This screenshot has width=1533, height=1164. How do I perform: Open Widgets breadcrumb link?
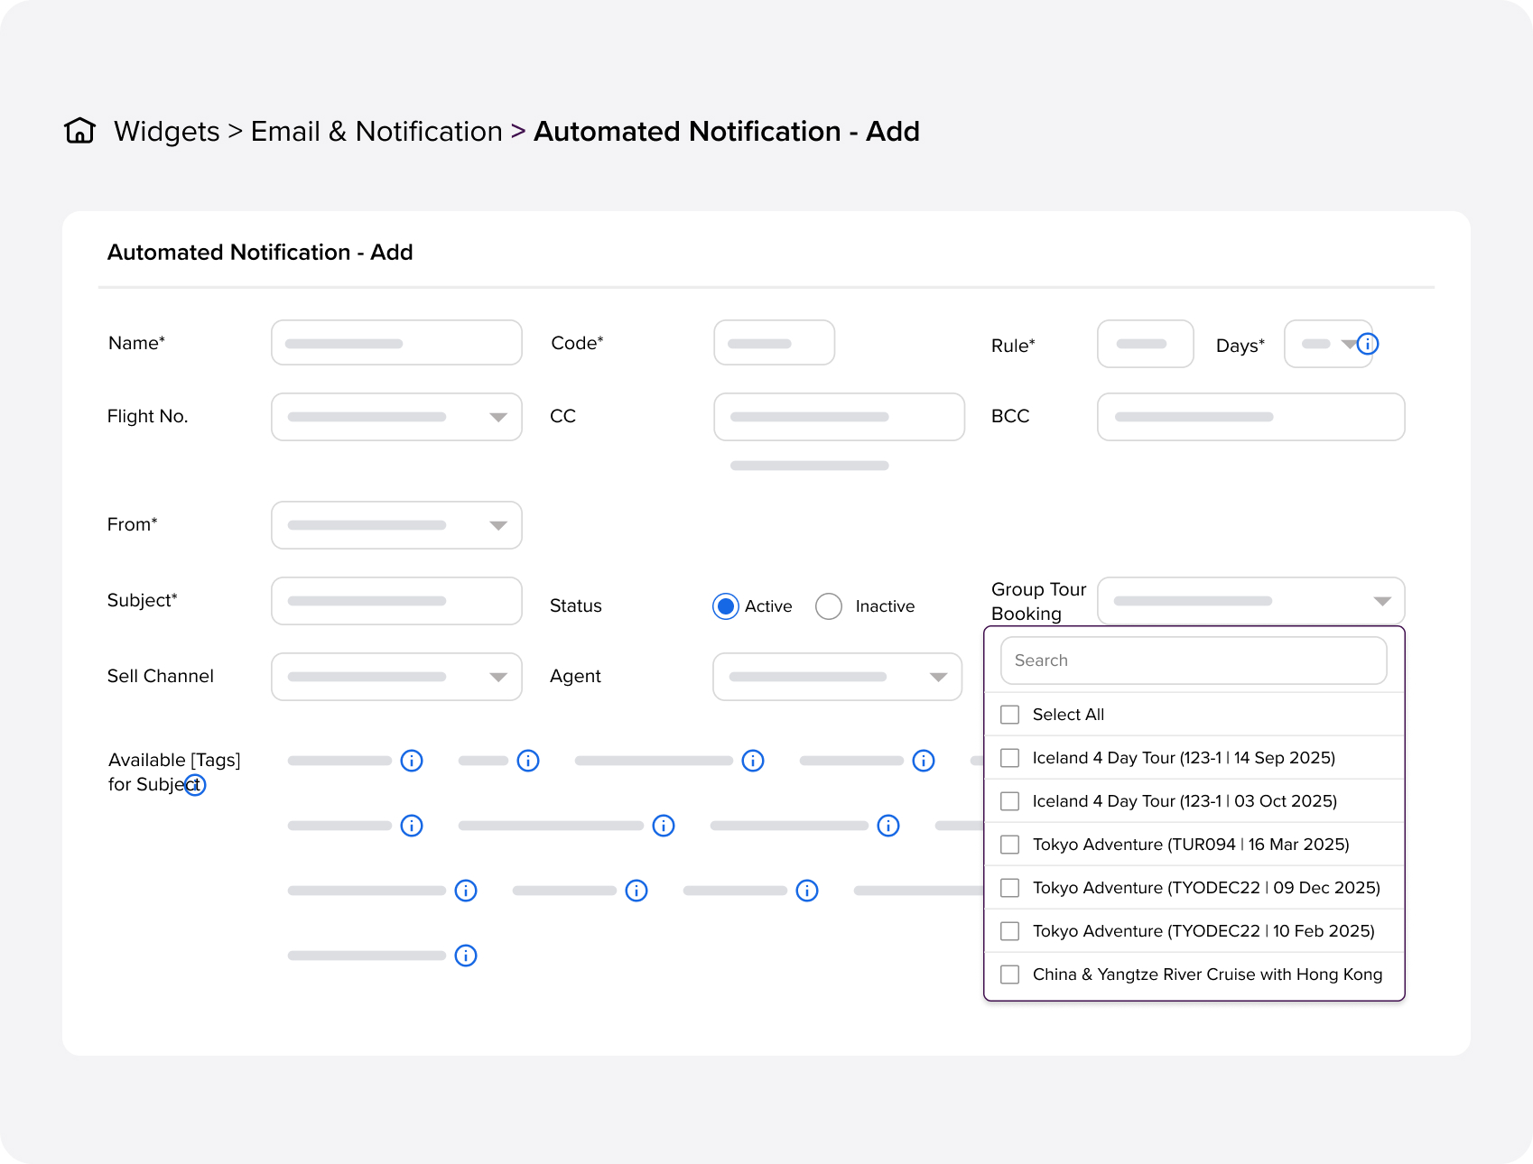[167, 131]
